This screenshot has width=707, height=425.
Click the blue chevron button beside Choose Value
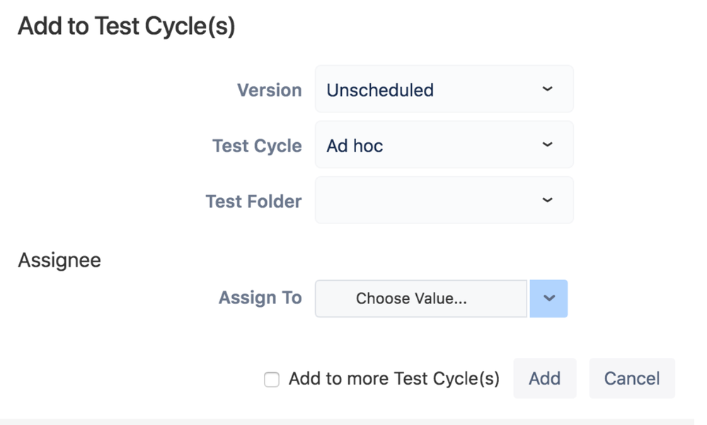(x=548, y=298)
